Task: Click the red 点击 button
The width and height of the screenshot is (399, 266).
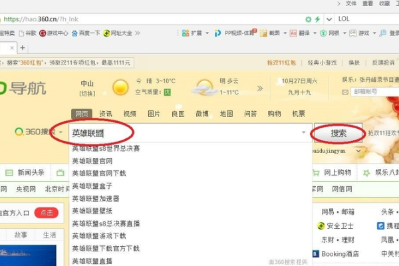Action: pos(47,213)
